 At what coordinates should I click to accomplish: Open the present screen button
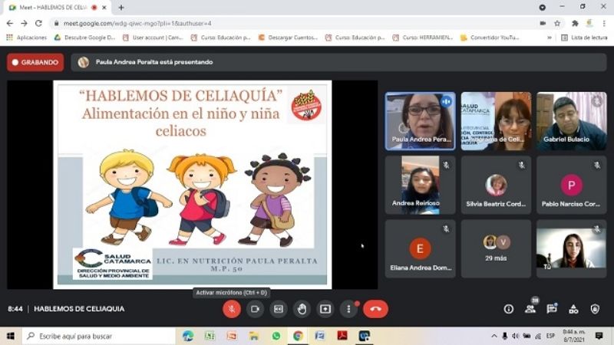tap(325, 309)
